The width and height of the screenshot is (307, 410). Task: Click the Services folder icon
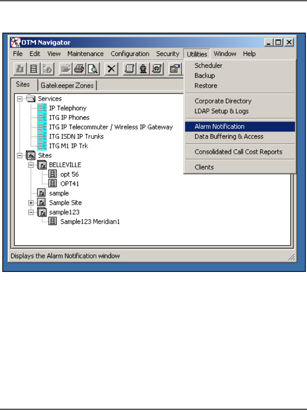[31, 99]
